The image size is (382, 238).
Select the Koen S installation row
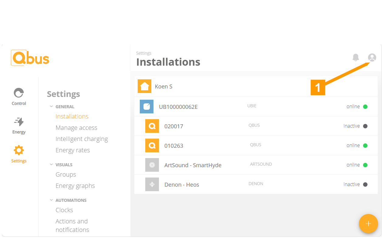tap(256, 86)
